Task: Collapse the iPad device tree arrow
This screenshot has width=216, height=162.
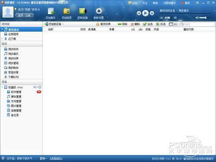Action: (2, 87)
